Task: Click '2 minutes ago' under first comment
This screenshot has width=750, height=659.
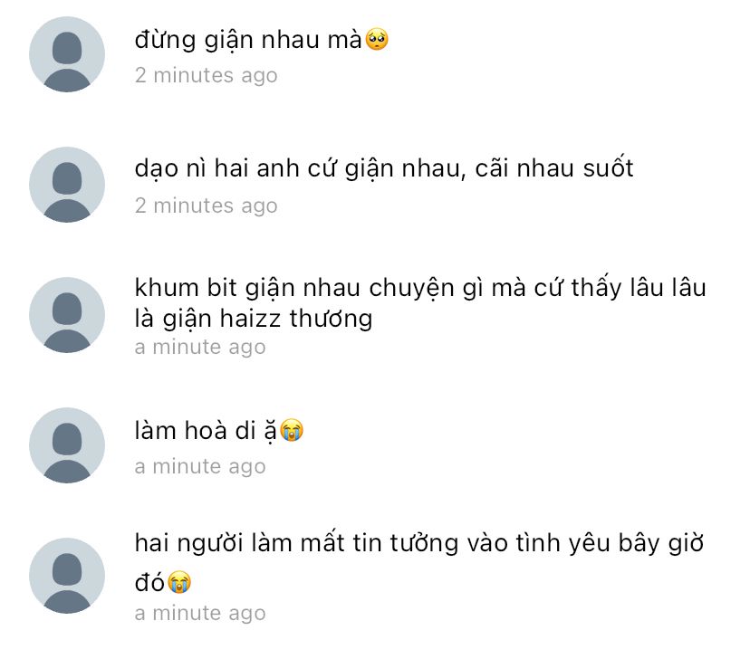Action: (207, 75)
